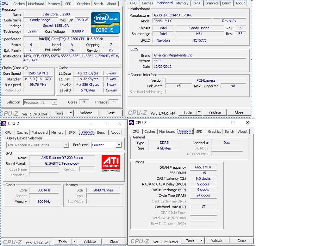This screenshot has height=246, width=319.
Task: Click the Code Name value 'Sandy Bridge' in CPU window
Action: tap(40, 20)
